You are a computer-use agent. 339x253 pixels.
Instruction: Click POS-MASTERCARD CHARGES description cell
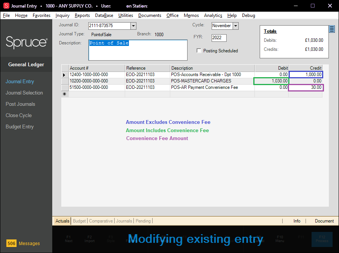pos(212,81)
